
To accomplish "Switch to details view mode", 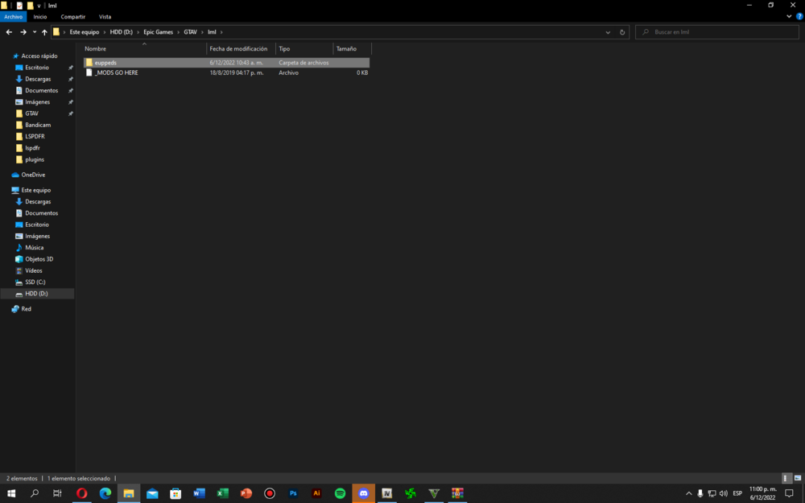I will tap(786, 477).
